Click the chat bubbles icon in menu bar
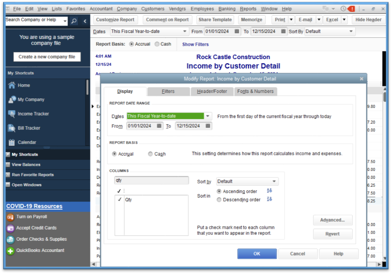Viewport: 392px width, 274px height. 325,9
